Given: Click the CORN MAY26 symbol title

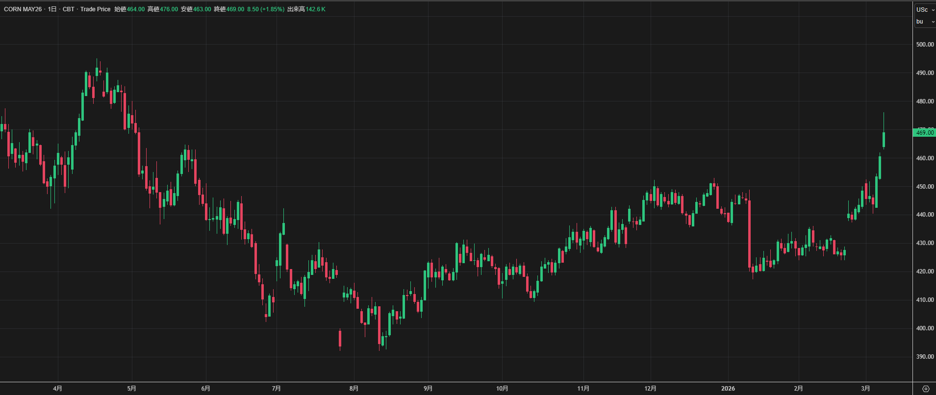Looking at the screenshot, I should tap(23, 9).
